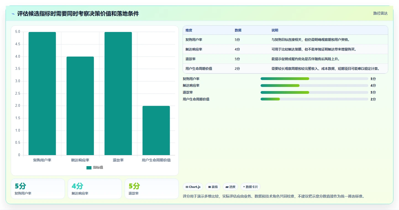Select the 表格 tag
This screenshot has width=399, height=210.
(213, 187)
